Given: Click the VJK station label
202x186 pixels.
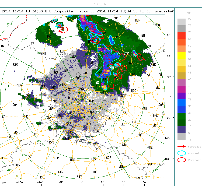Looking at the screenshot, I should coord(31,156).
